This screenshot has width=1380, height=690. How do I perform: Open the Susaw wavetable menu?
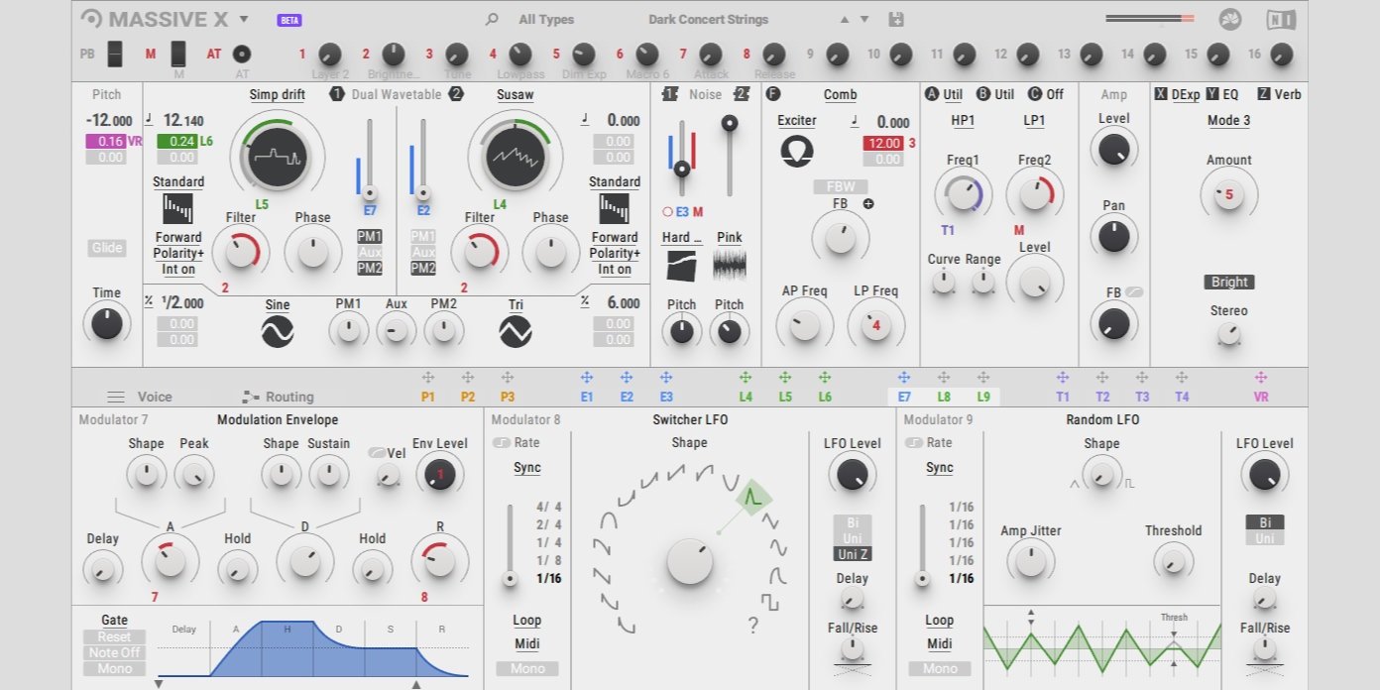coord(516,95)
